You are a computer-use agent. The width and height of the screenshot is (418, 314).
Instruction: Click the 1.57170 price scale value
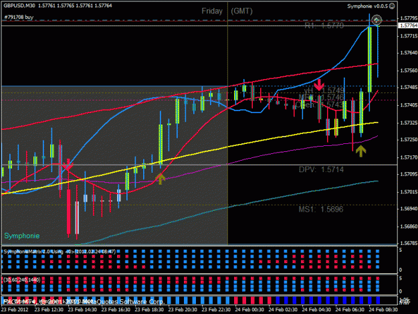[409, 157]
